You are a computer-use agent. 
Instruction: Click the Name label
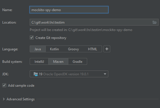[7, 10]
